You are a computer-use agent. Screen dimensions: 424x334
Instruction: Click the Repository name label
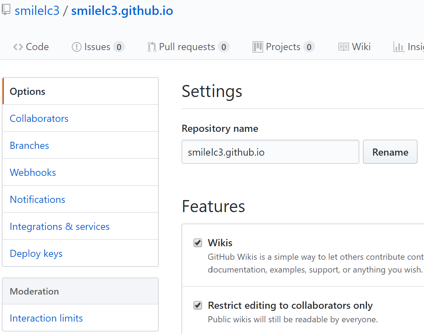(x=220, y=128)
